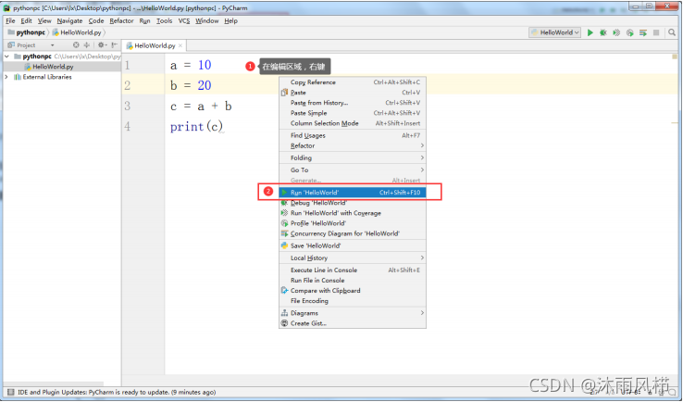Select the HelloWorld.py editor tab
Screen dimensions: 683x402
click(x=155, y=45)
